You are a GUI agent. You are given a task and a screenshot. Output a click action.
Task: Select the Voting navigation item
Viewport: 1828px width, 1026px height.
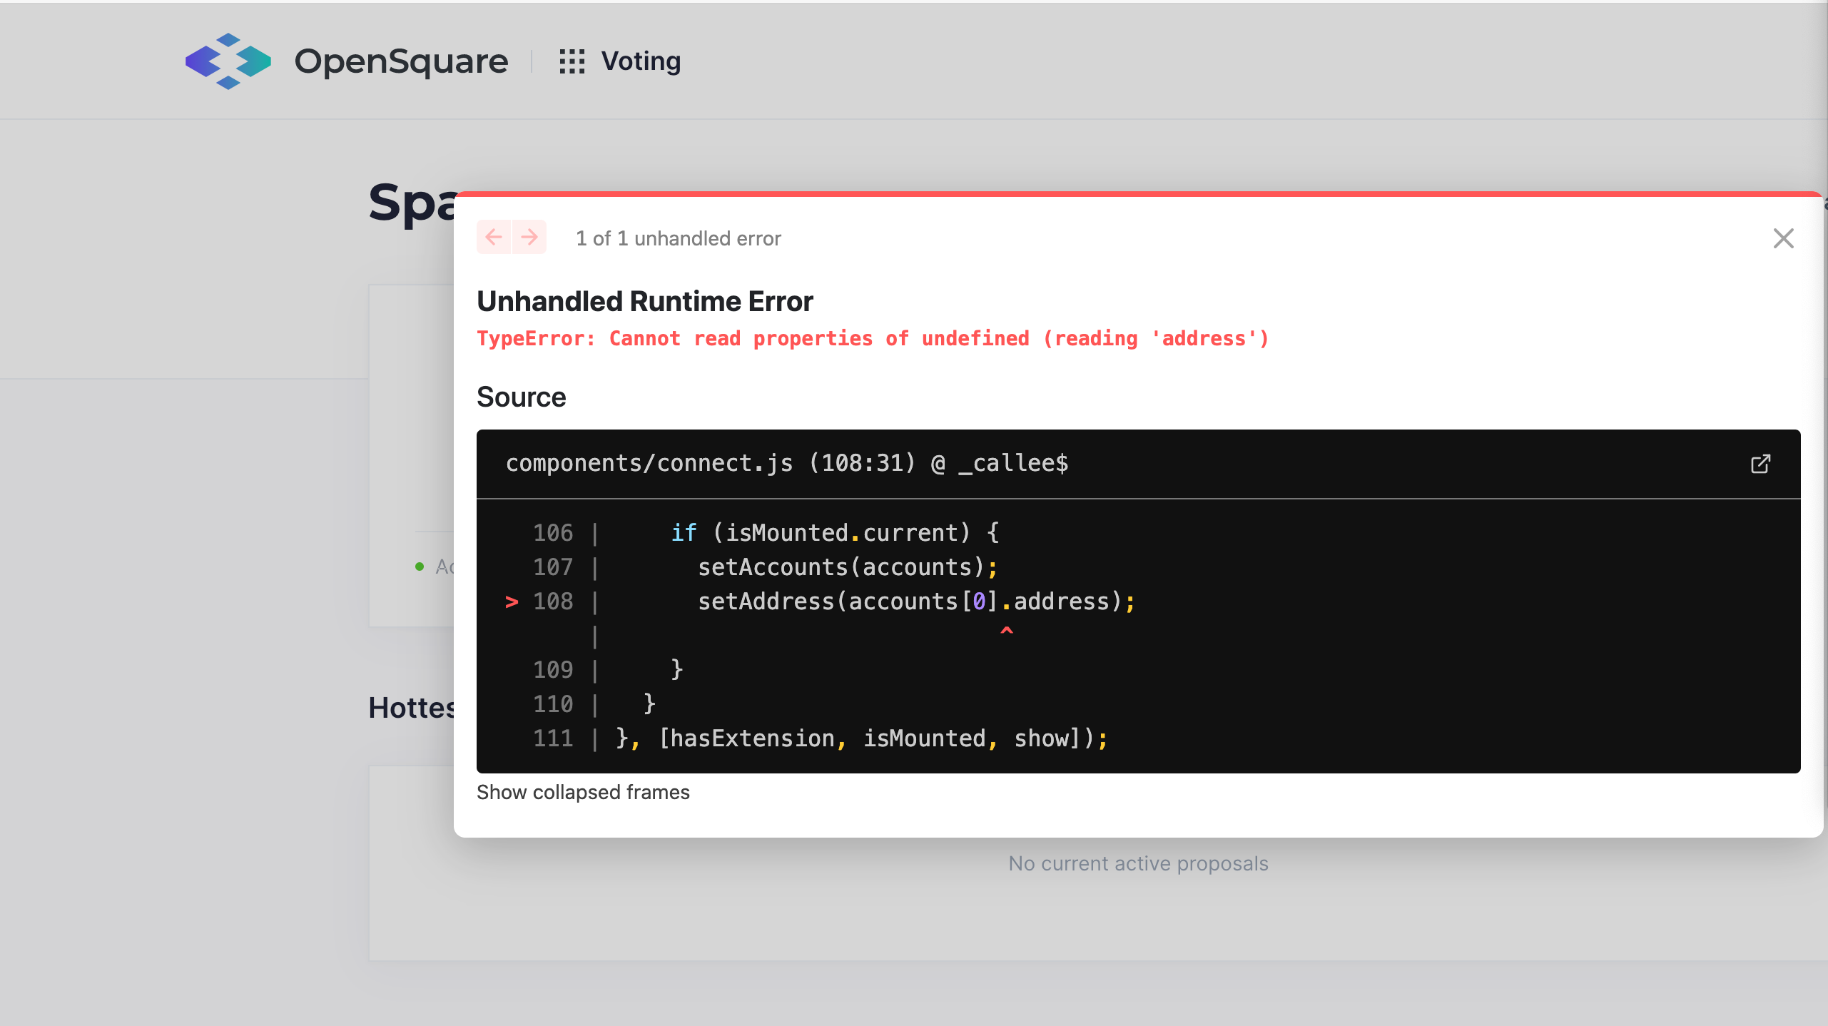641,61
